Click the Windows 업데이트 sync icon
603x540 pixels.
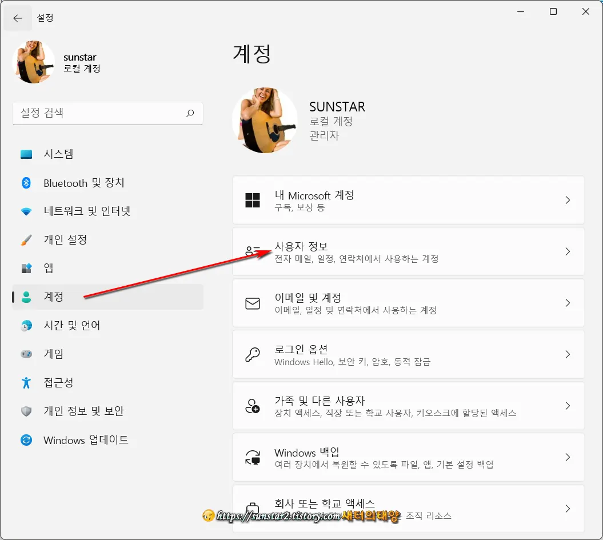click(26, 440)
